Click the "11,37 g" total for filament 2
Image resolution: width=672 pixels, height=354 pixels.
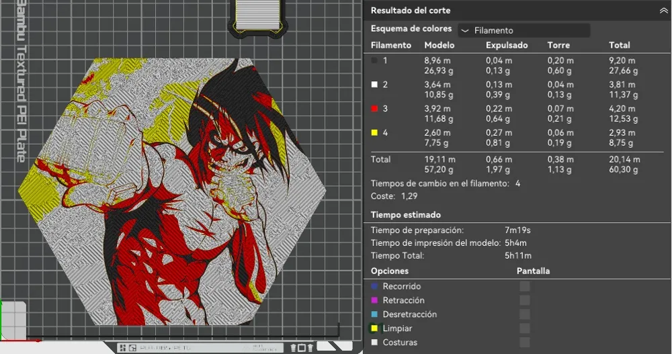tap(623, 95)
